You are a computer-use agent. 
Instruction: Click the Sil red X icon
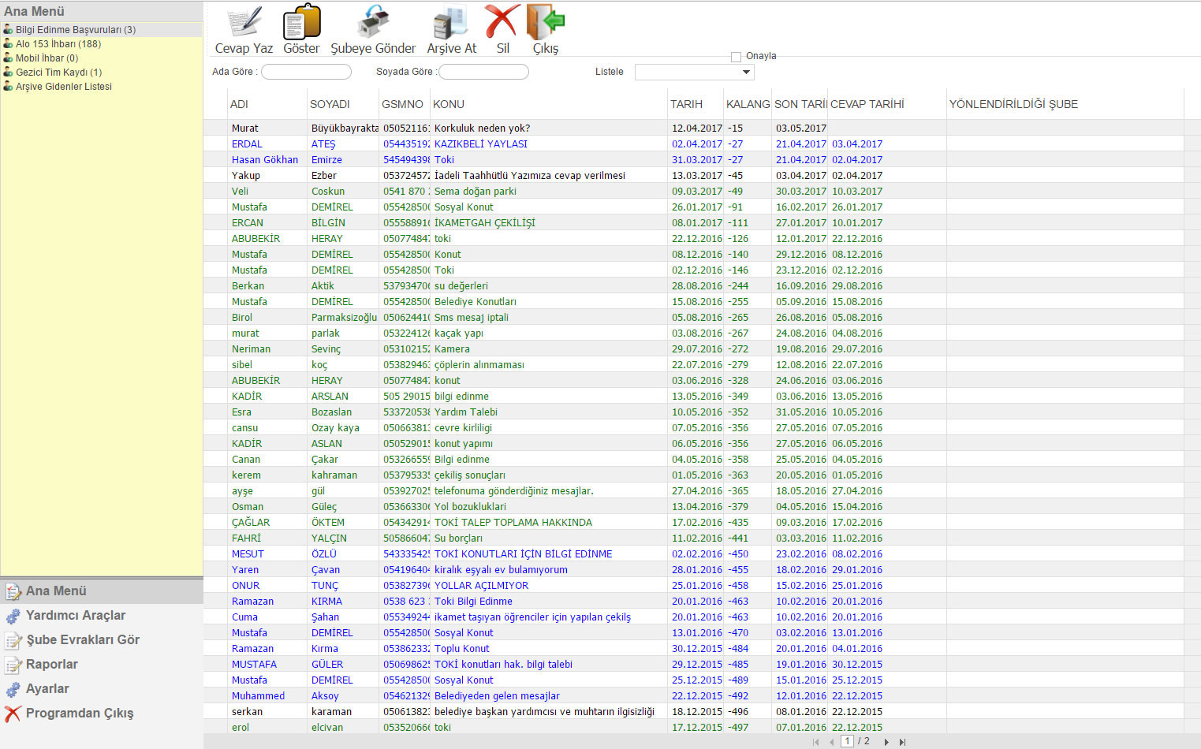[x=502, y=22]
